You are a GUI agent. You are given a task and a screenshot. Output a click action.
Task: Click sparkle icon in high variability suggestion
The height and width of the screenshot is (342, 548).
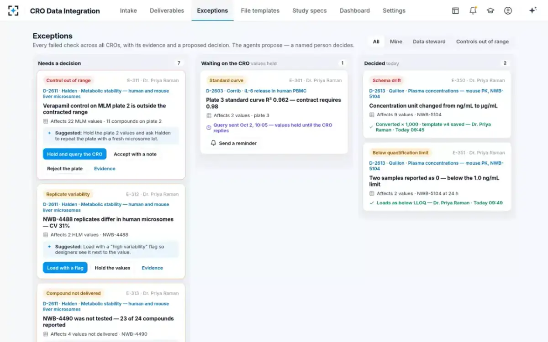pos(50,247)
